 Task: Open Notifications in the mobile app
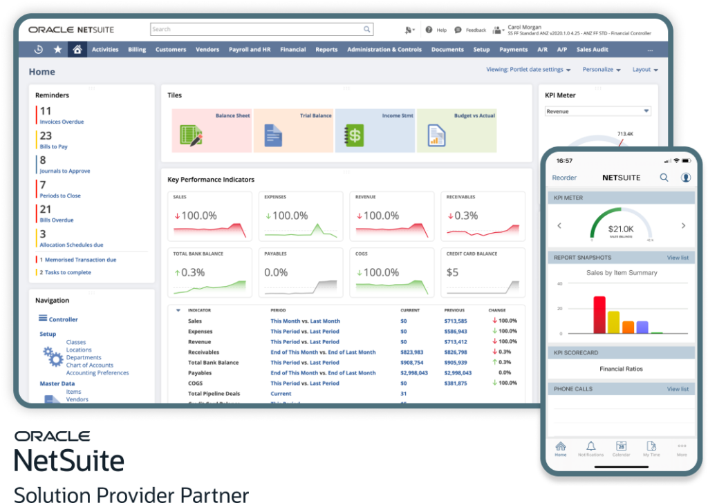(x=590, y=448)
